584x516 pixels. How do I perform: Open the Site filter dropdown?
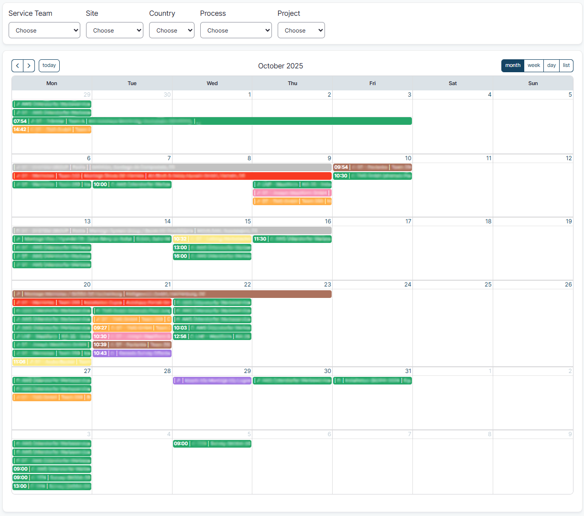point(114,30)
